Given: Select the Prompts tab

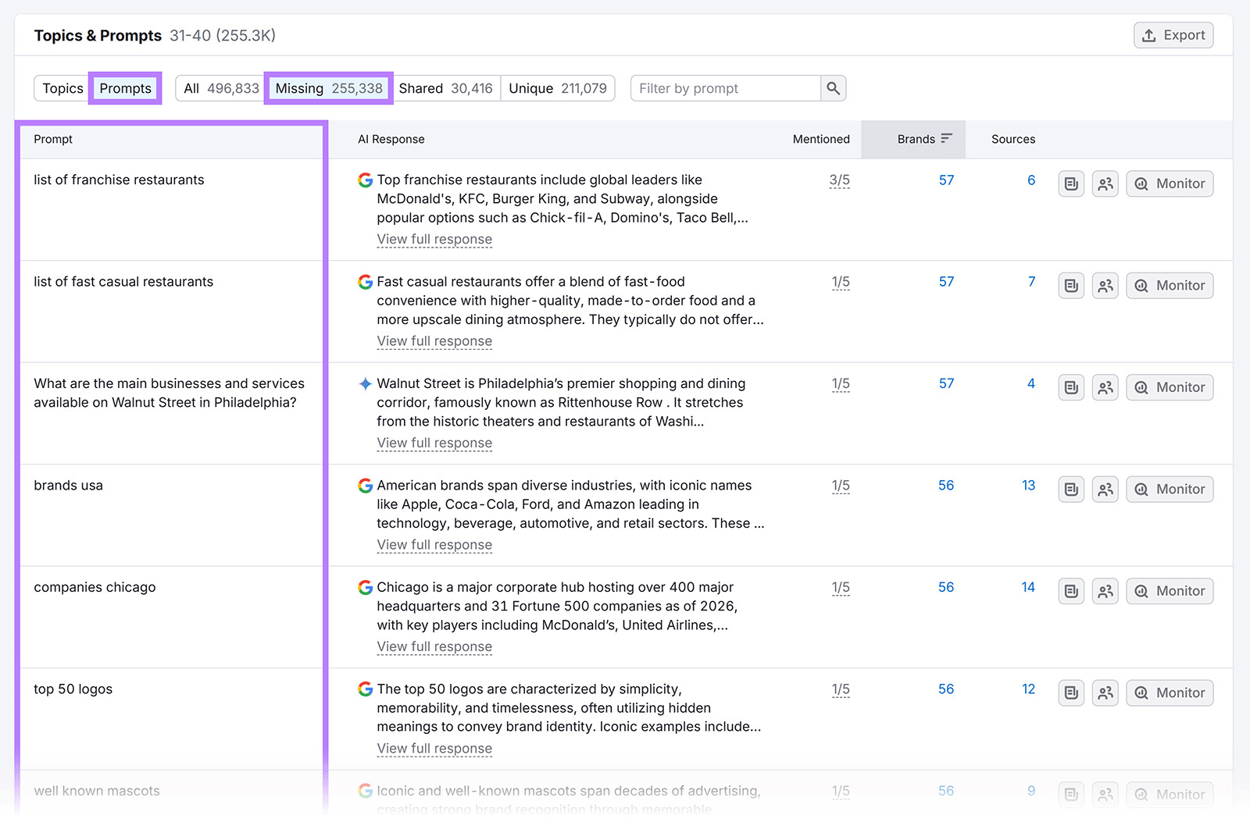Looking at the screenshot, I should pyautogui.click(x=125, y=88).
